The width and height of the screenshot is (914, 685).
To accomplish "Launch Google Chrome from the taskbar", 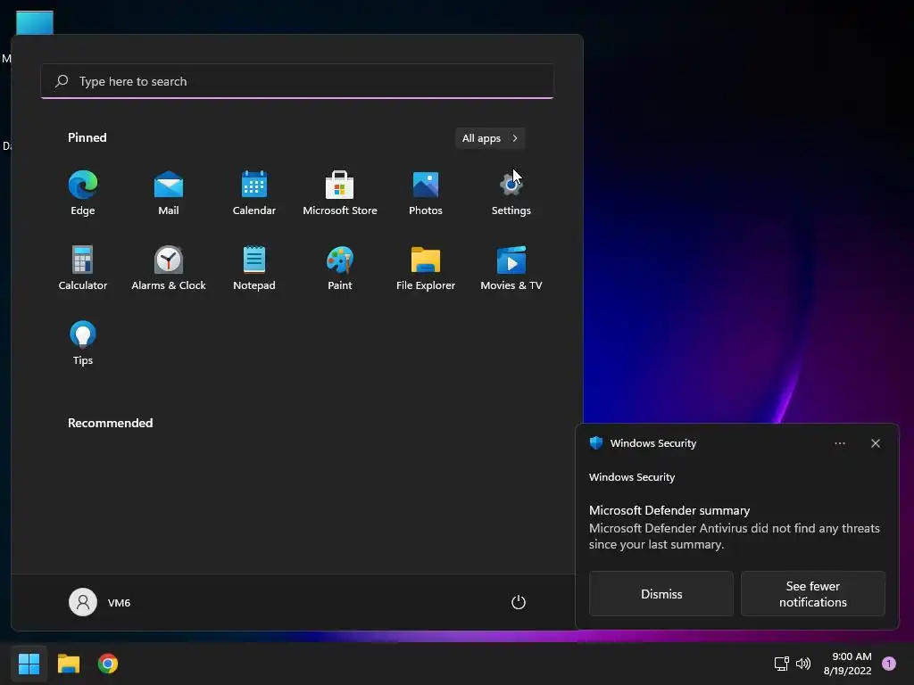I will 108,664.
